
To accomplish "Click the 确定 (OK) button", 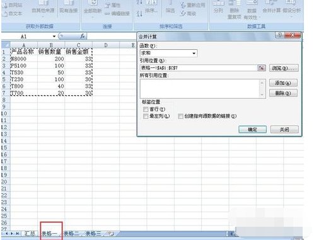I will [x=253, y=130].
